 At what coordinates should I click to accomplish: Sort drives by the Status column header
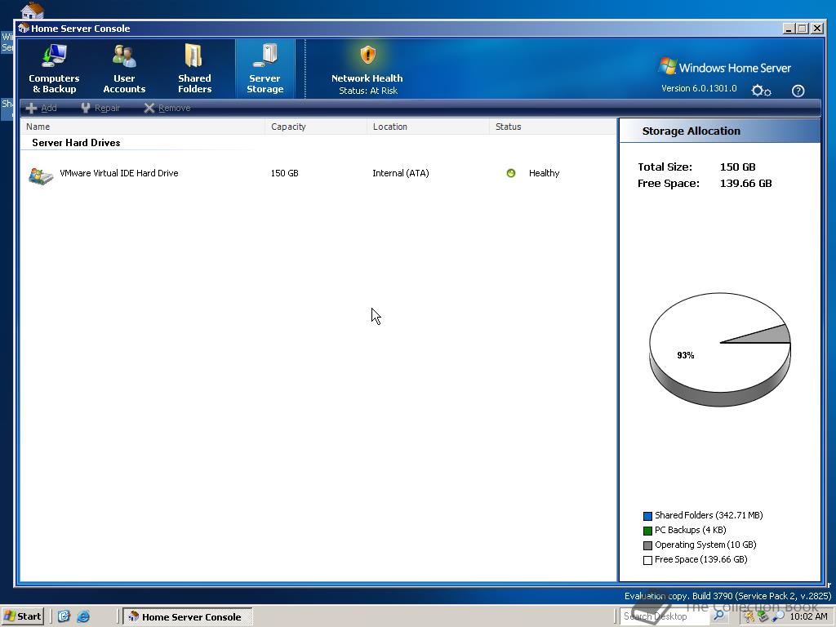[553, 127]
